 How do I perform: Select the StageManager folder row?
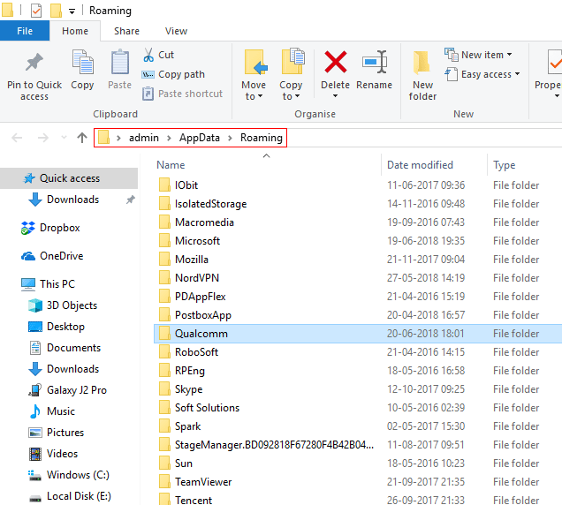358,445
